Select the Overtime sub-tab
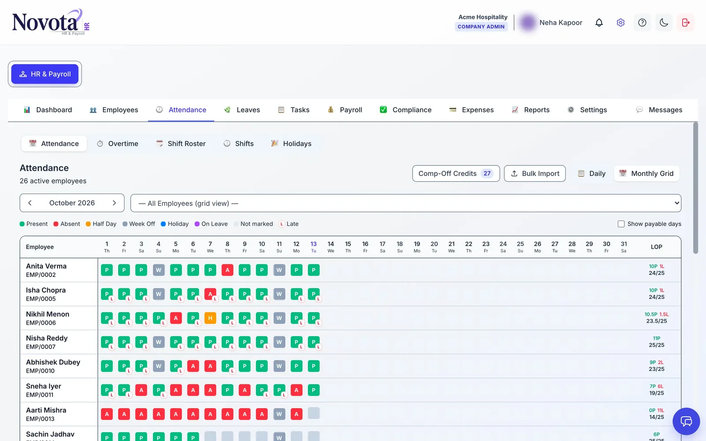706x441 pixels. coord(117,144)
